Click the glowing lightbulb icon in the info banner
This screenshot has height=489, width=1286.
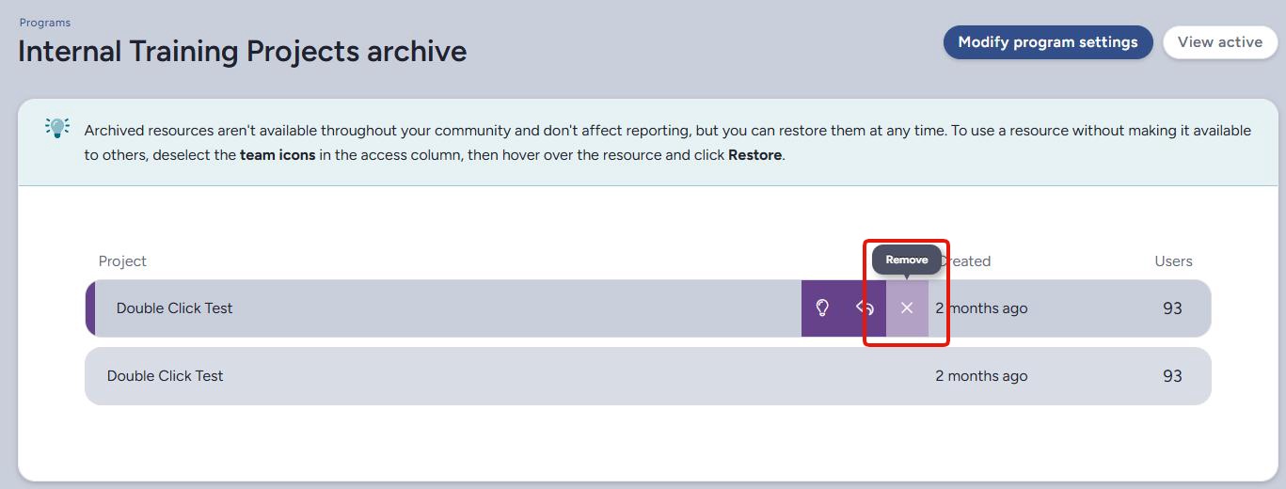pyautogui.click(x=57, y=128)
